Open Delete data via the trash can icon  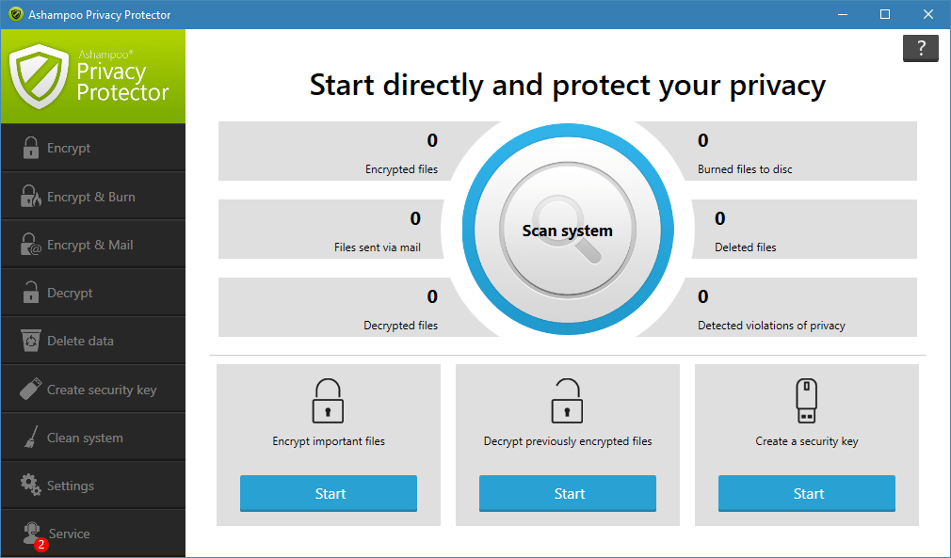point(32,340)
